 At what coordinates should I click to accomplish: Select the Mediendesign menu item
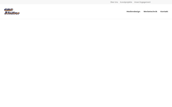coord(133,12)
